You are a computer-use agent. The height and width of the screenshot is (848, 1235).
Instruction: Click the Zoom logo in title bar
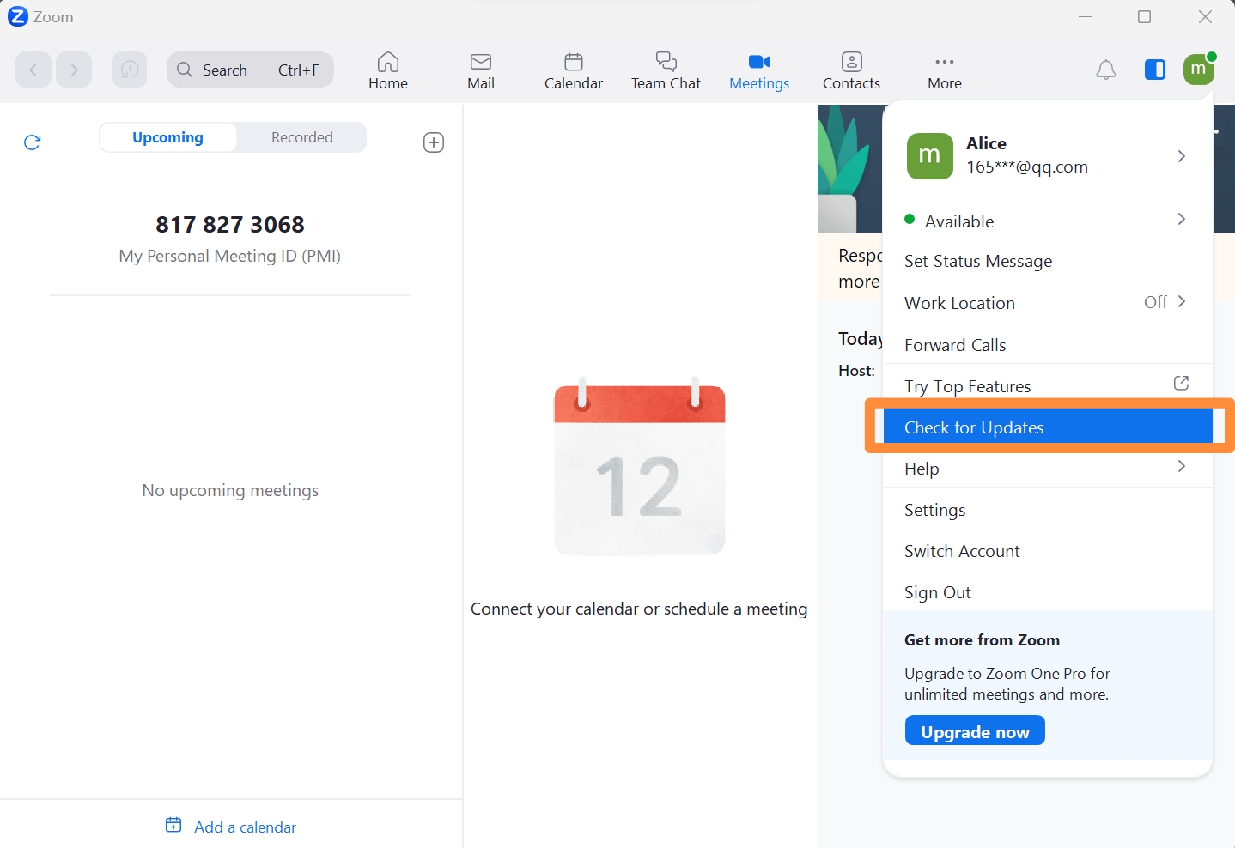point(17,16)
